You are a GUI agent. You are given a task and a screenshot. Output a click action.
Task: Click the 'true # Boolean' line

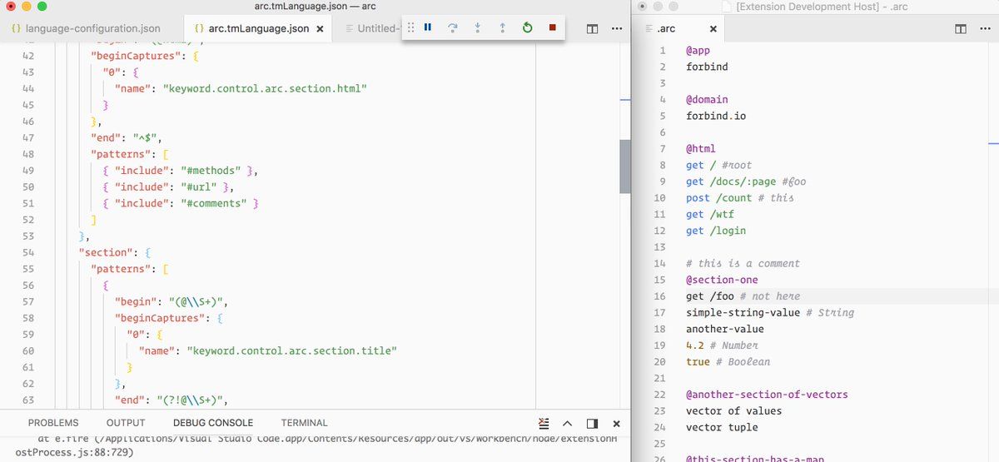[728, 361]
